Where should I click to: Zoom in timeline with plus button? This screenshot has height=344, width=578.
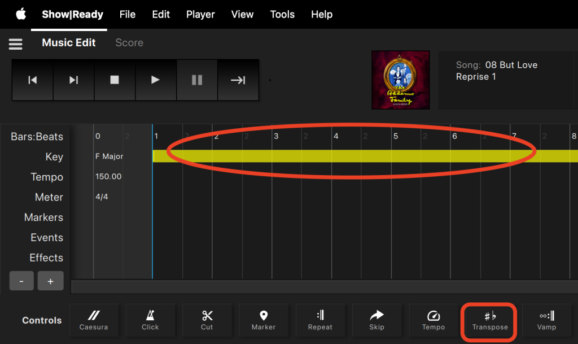tap(50, 281)
